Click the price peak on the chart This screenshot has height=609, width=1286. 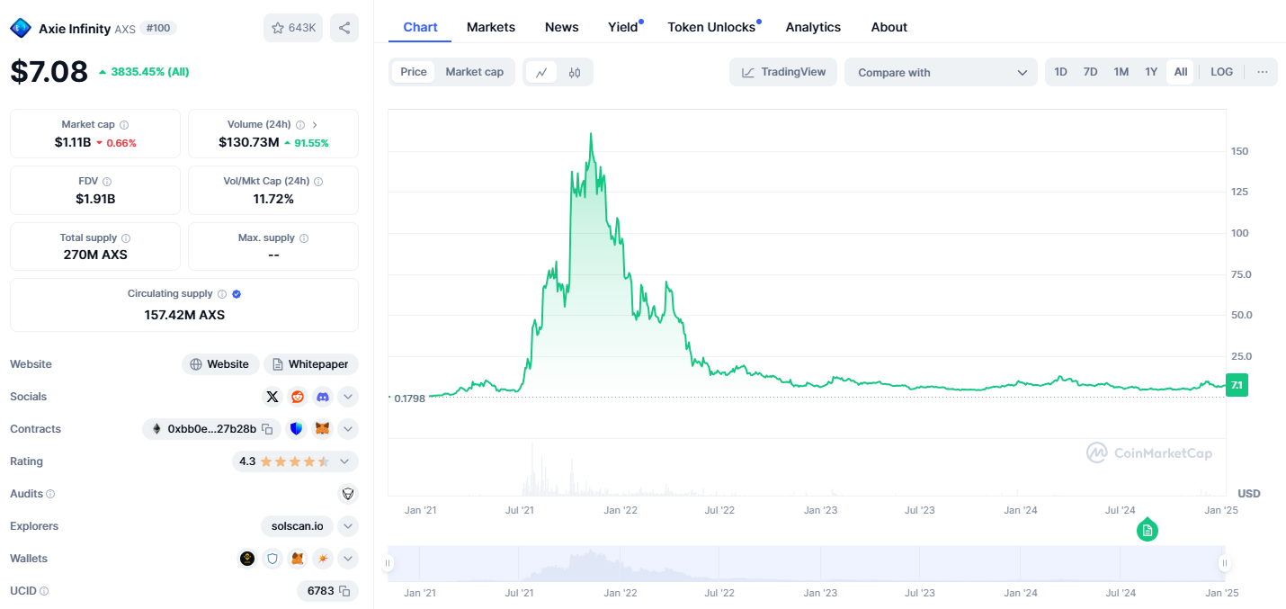point(590,134)
